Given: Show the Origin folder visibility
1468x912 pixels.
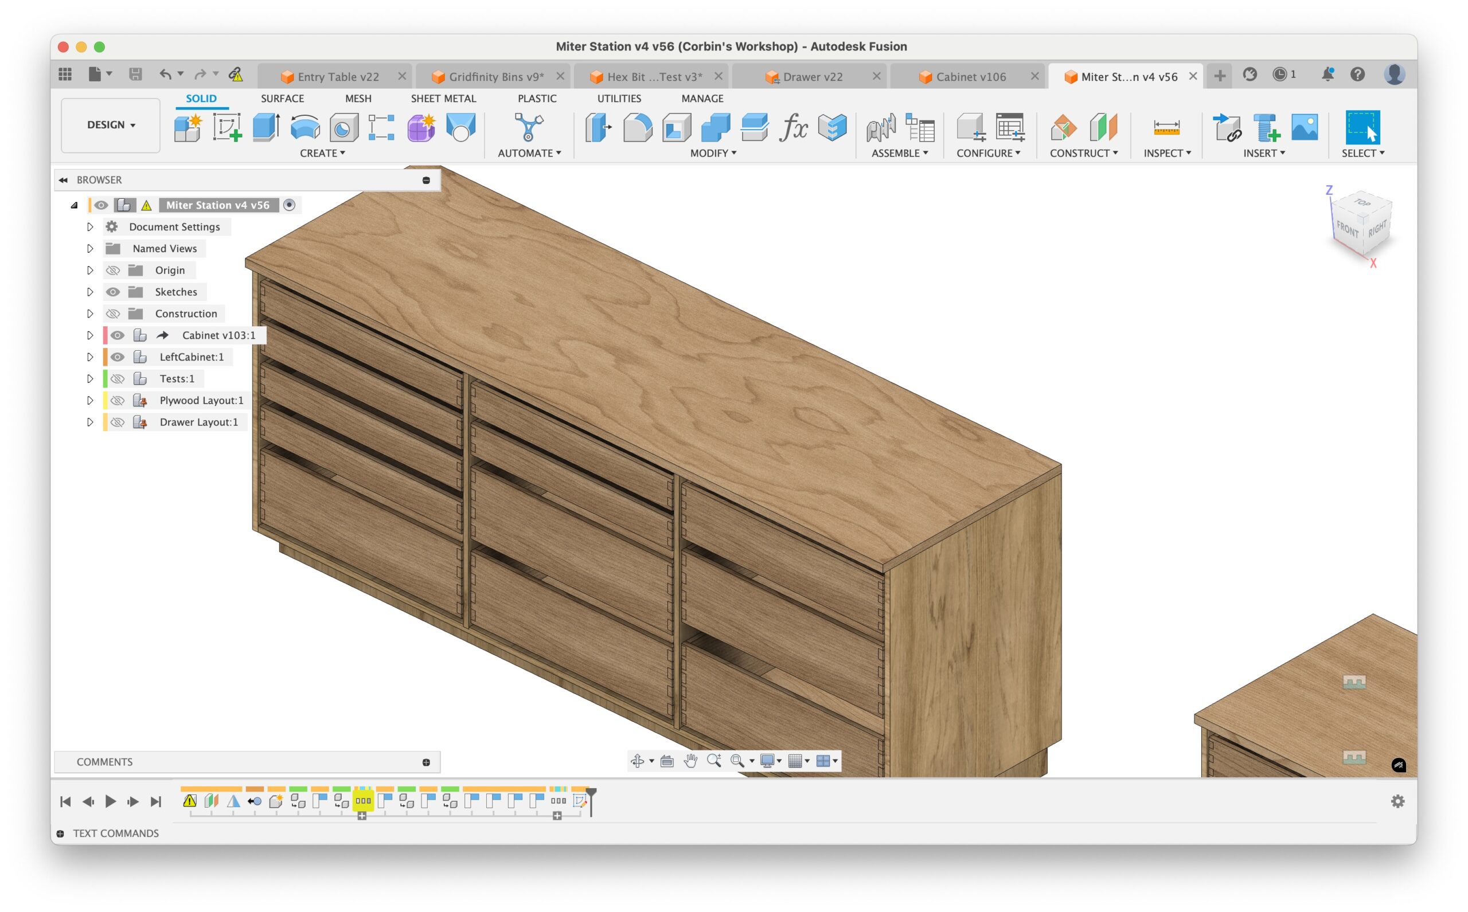Looking at the screenshot, I should coord(113,270).
